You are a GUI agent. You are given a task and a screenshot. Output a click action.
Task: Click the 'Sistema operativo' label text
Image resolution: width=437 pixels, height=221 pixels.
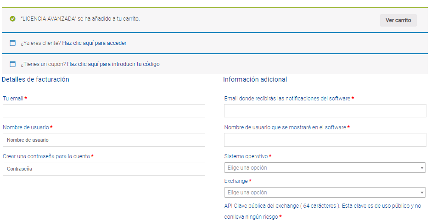[246, 156]
